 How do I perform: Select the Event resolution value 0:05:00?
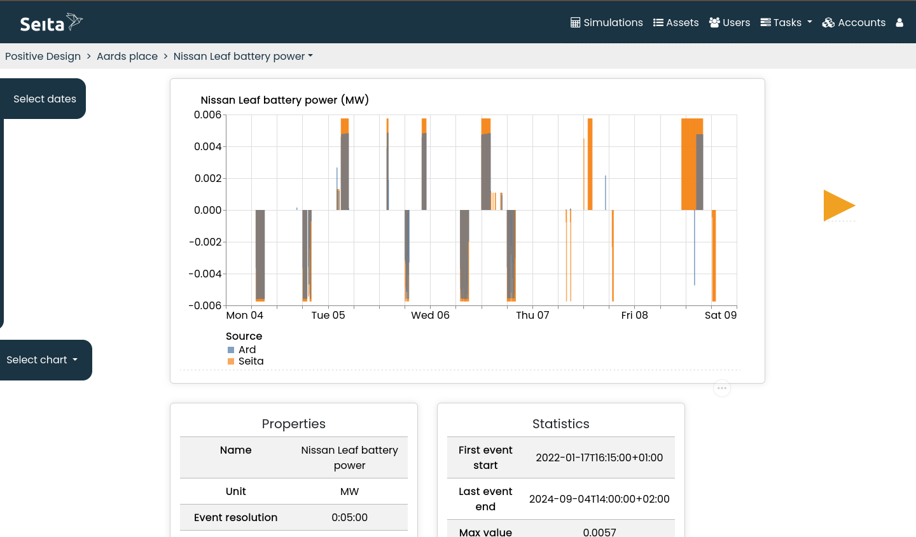coord(350,517)
